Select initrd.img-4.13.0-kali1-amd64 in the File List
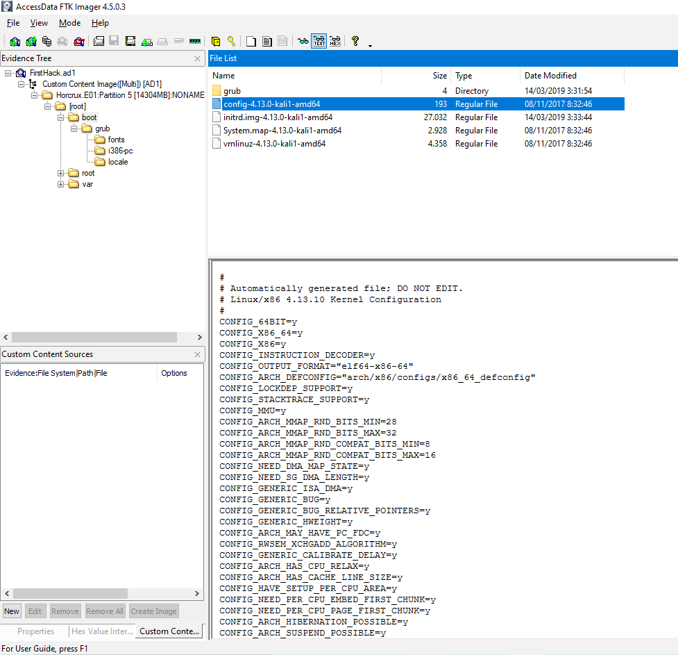This screenshot has width=678, height=655. 278,117
